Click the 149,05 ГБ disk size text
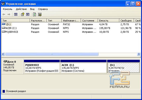Image resolution: width=142 pixels, height=100 pixels. point(9,68)
